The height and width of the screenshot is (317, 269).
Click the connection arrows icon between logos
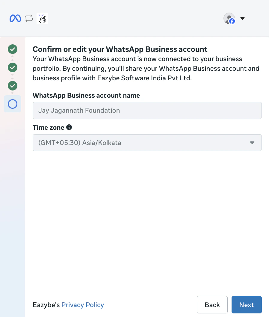(29, 18)
